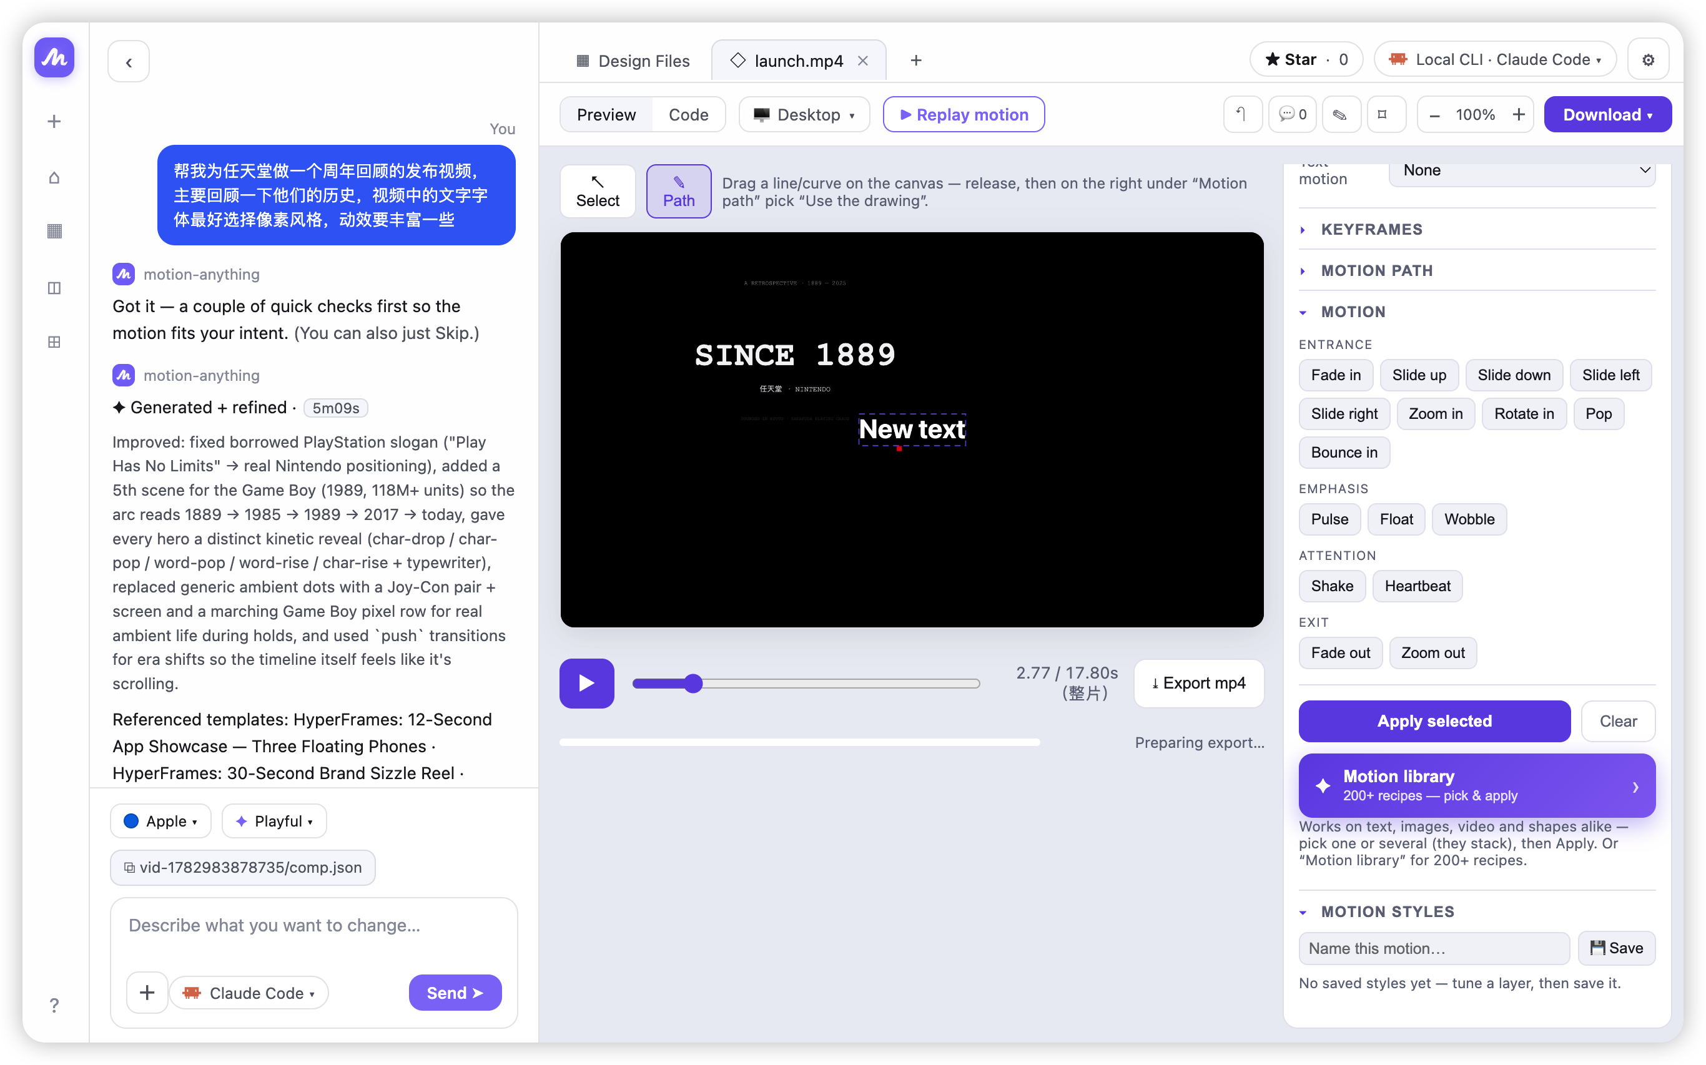1706x1065 pixels.
Task: Toggle the Zoom in entrance effect
Action: 1436,413
